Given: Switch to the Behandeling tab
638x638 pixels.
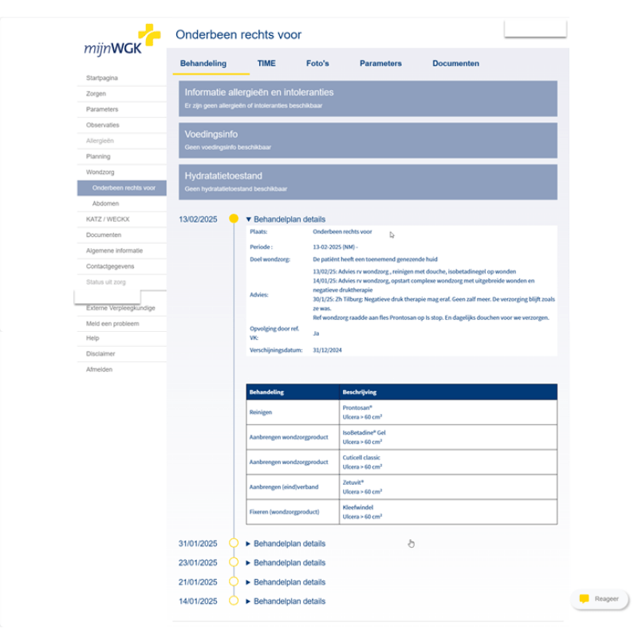Looking at the screenshot, I should click(203, 64).
